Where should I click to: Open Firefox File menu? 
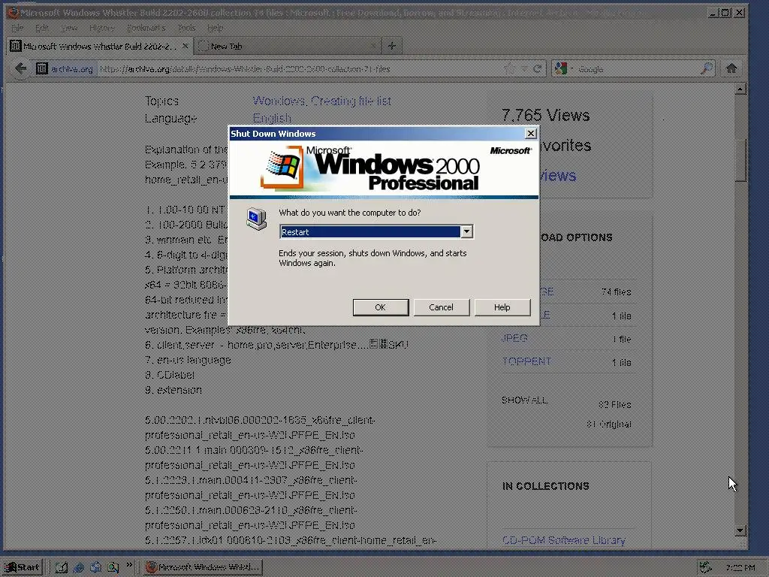coord(17,28)
